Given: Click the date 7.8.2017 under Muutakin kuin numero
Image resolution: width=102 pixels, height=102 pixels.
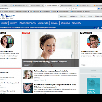Looking at the screenshot, I should [x=84, y=65].
